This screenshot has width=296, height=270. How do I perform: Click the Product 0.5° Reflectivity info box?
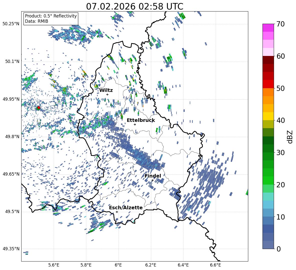click(51, 19)
